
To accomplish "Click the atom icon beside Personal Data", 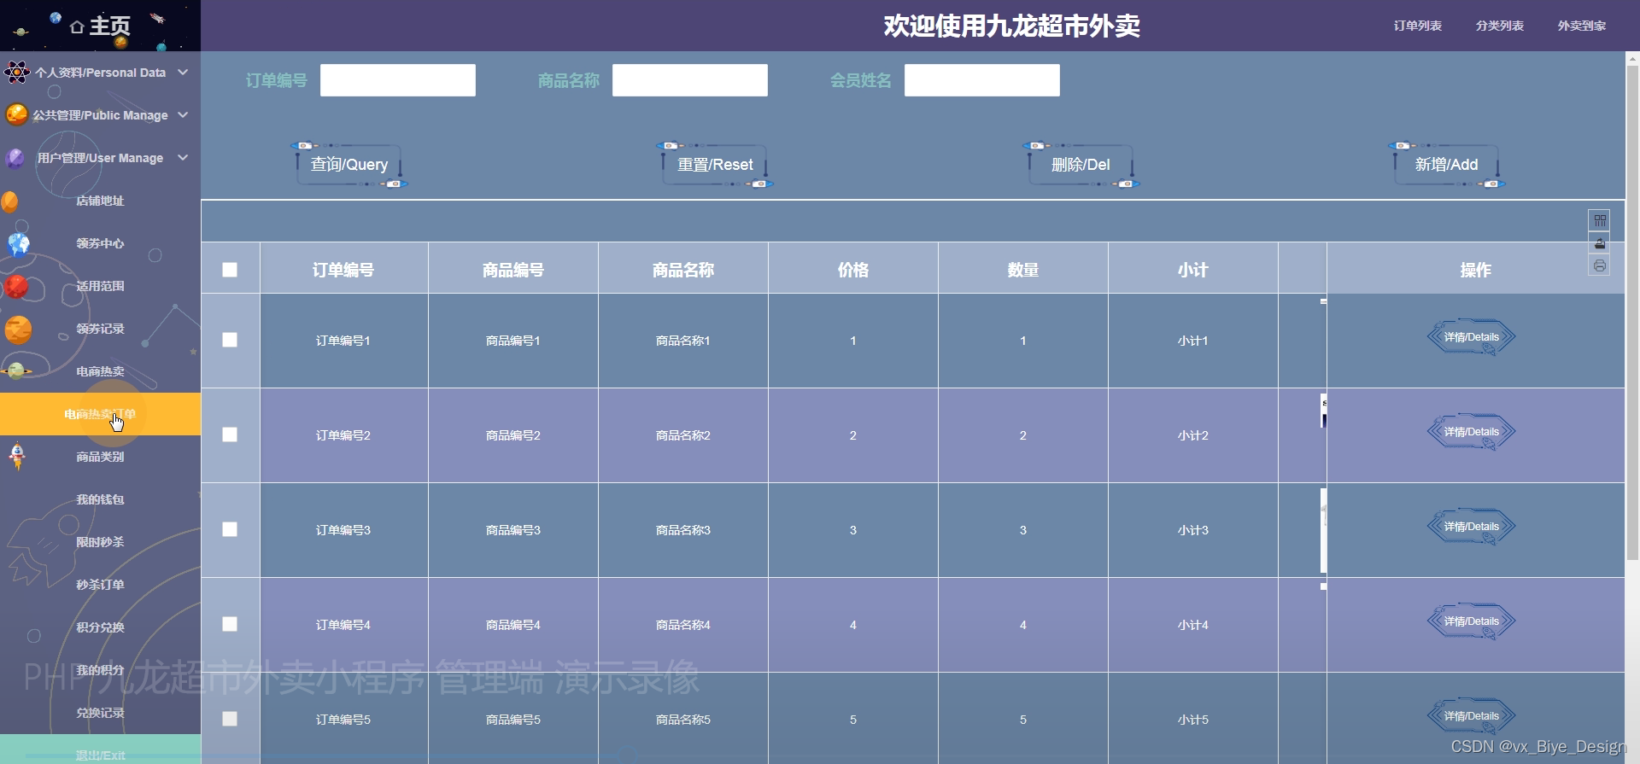I will 16,73.
